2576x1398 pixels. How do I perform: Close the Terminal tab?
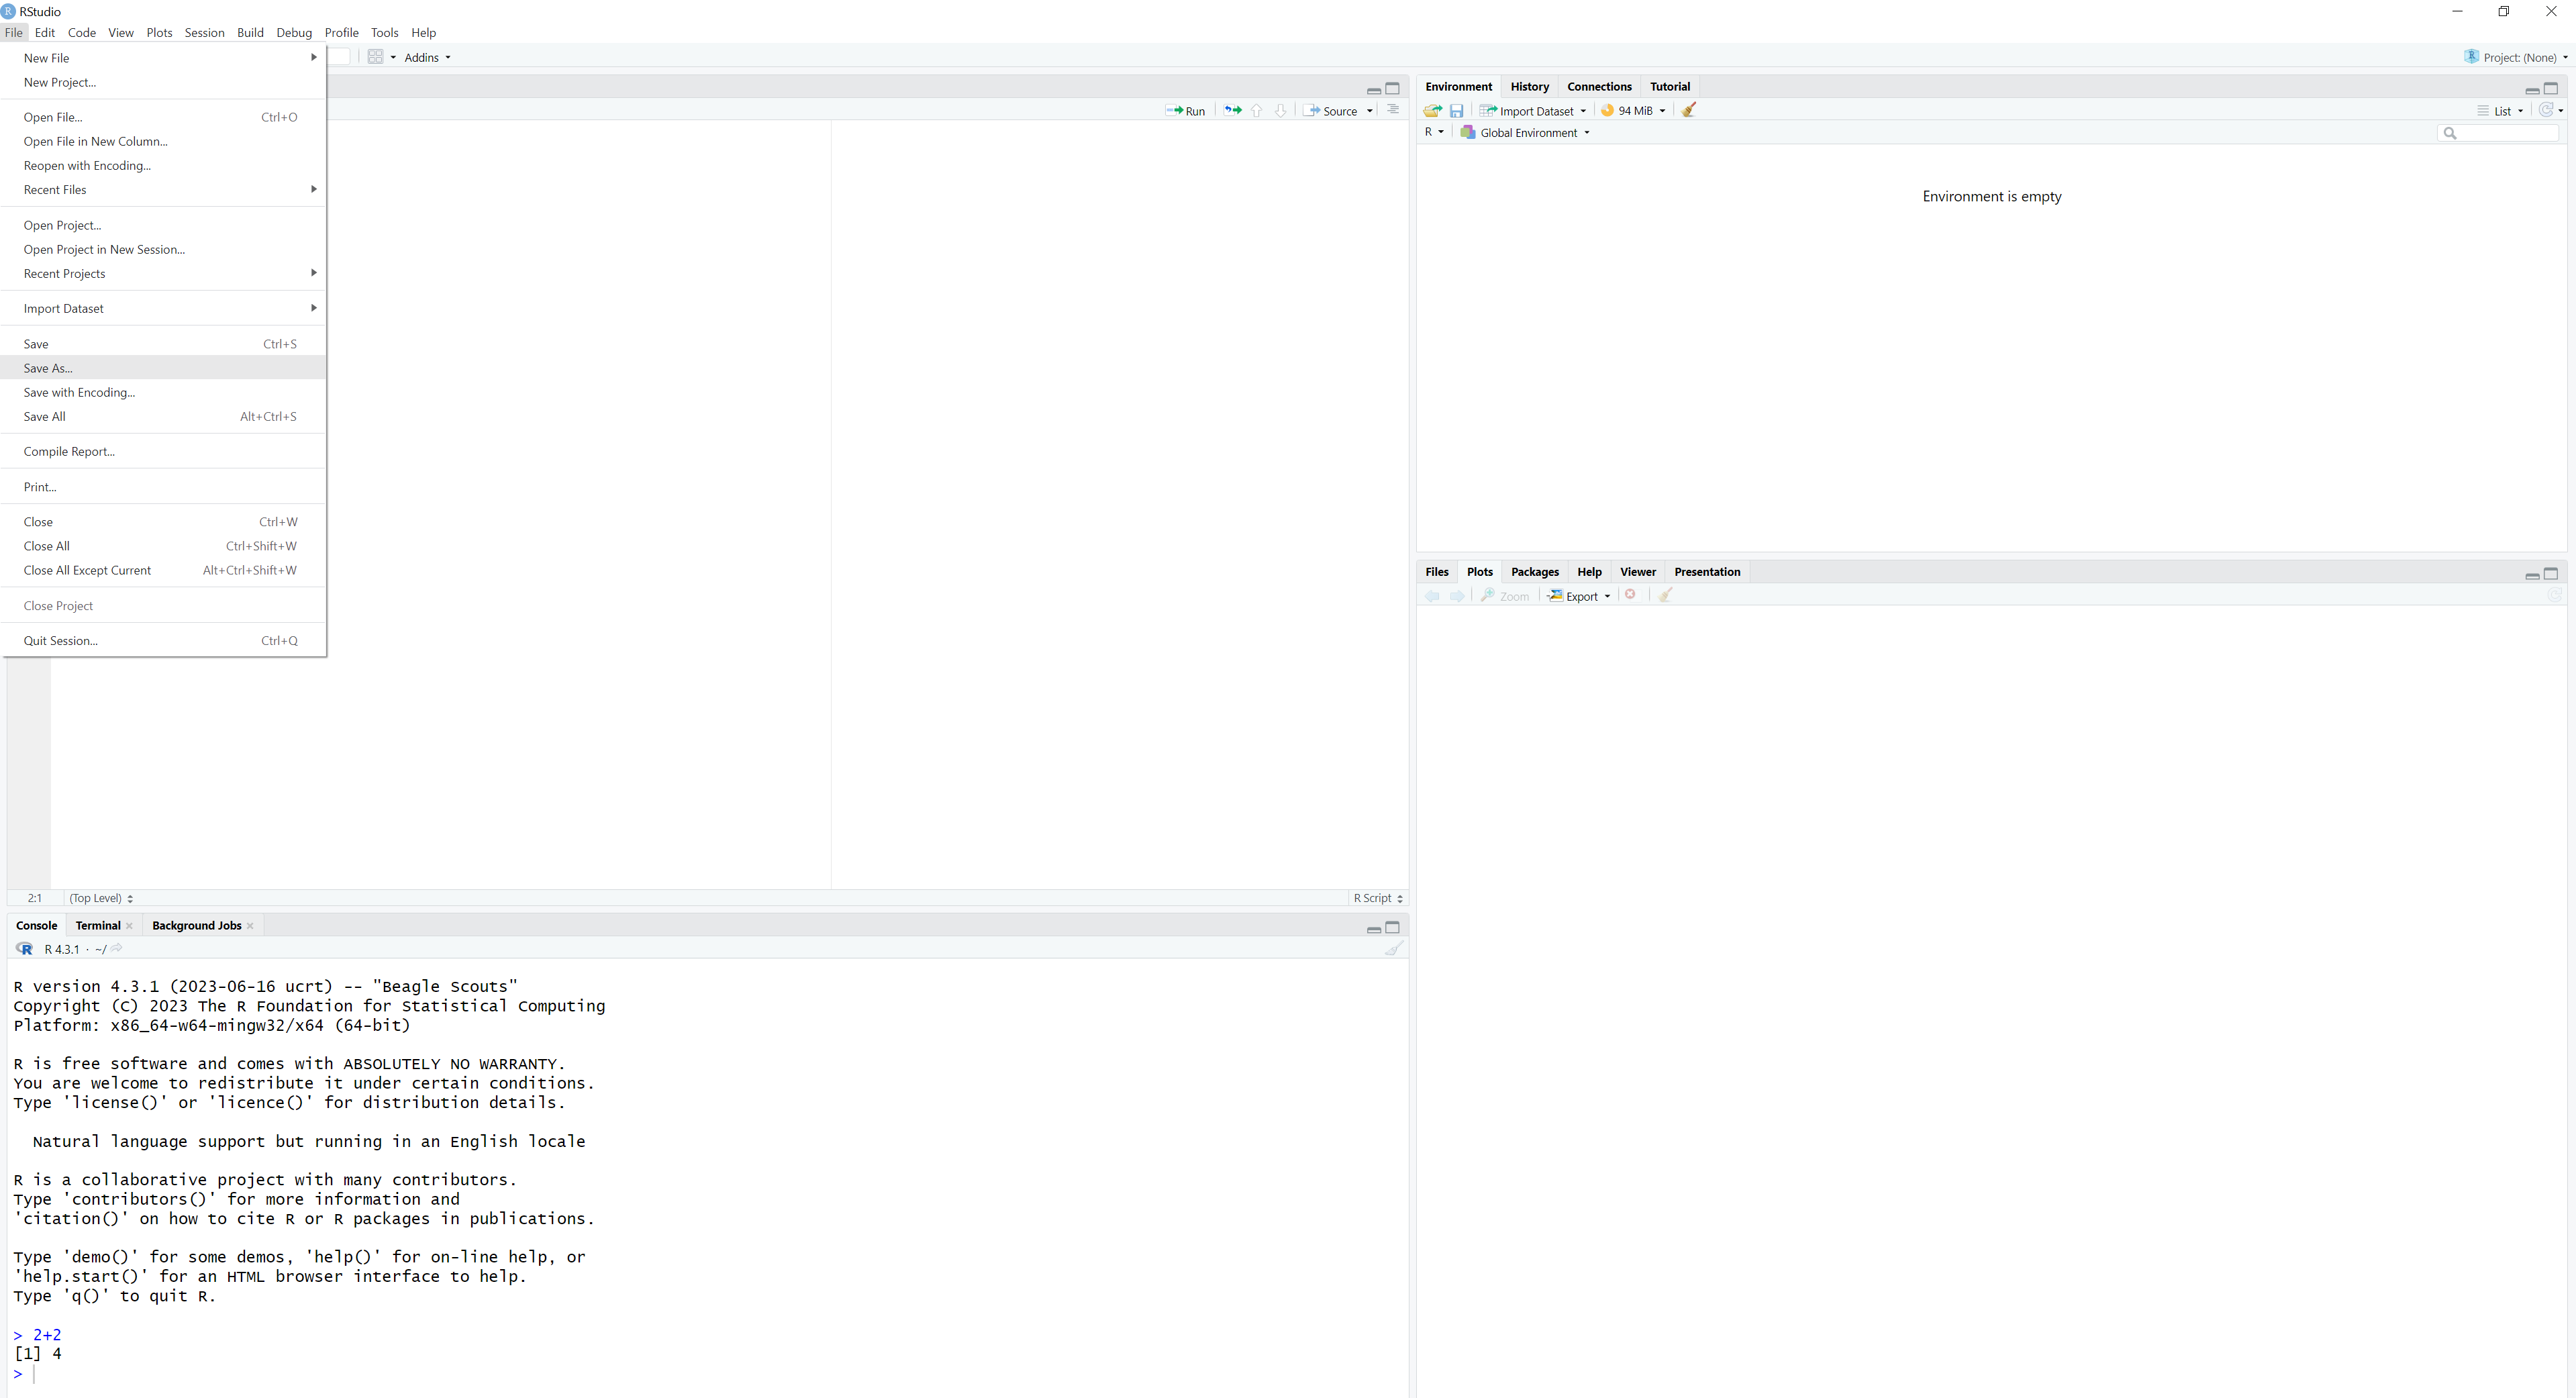(130, 926)
